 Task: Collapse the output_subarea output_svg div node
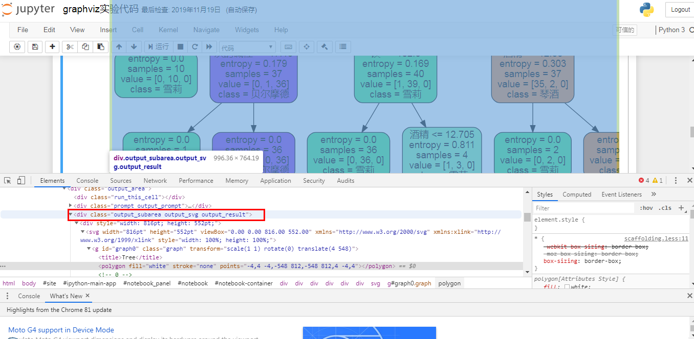71,215
